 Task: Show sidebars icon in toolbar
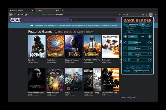(x=147, y=15)
